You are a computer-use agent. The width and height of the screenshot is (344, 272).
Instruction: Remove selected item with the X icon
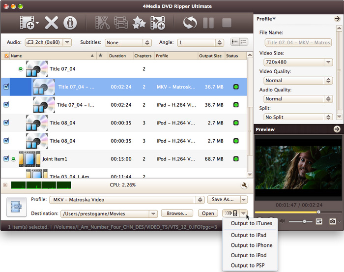click(x=51, y=23)
